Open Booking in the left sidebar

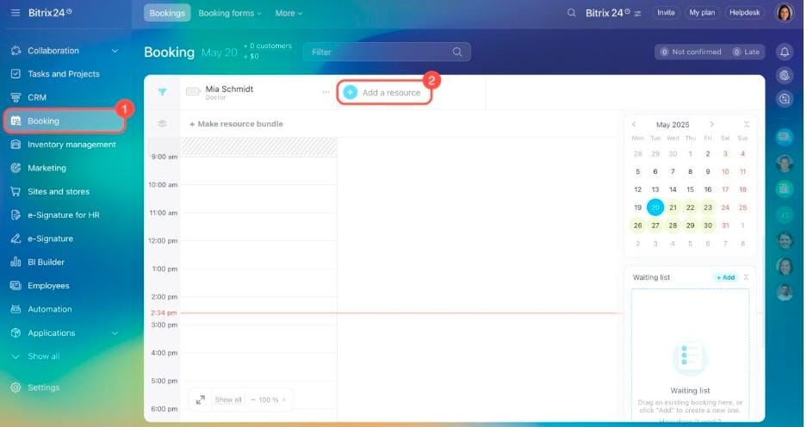point(65,121)
